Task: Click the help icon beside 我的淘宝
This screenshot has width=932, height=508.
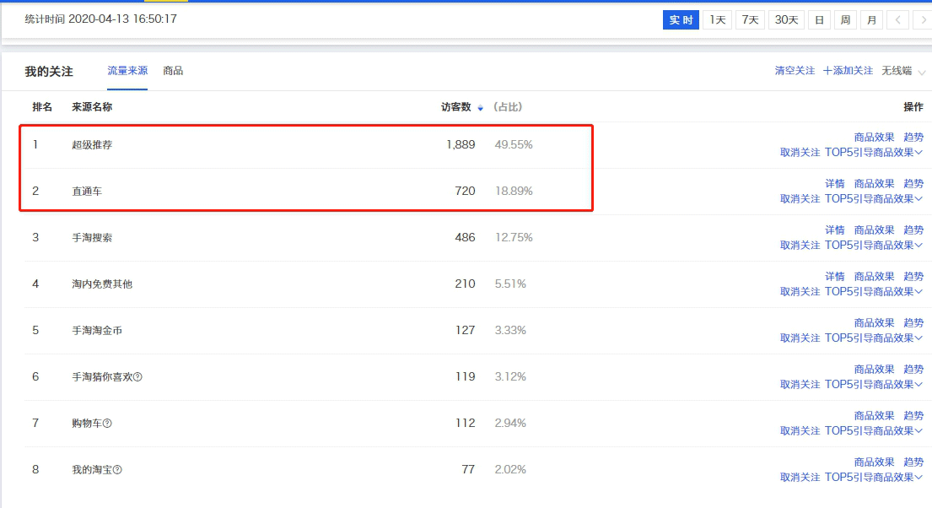Action: (x=117, y=470)
